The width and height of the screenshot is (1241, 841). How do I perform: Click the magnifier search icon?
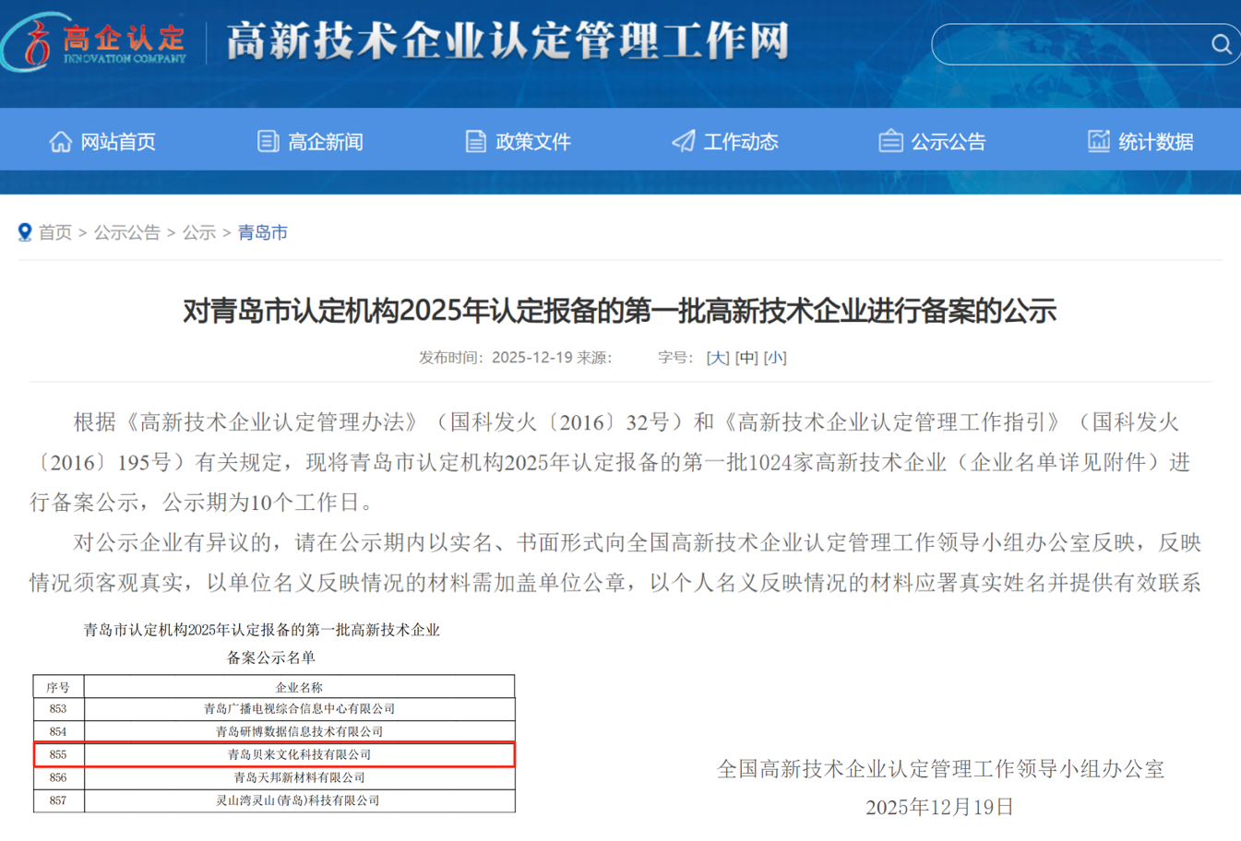(1221, 43)
